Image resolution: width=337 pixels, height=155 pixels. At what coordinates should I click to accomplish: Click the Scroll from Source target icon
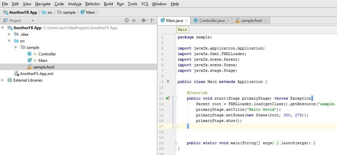[127, 20]
